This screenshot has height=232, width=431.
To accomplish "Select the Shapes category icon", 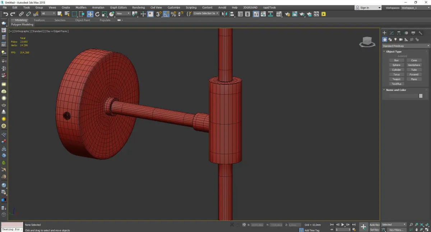I will (x=390, y=39).
